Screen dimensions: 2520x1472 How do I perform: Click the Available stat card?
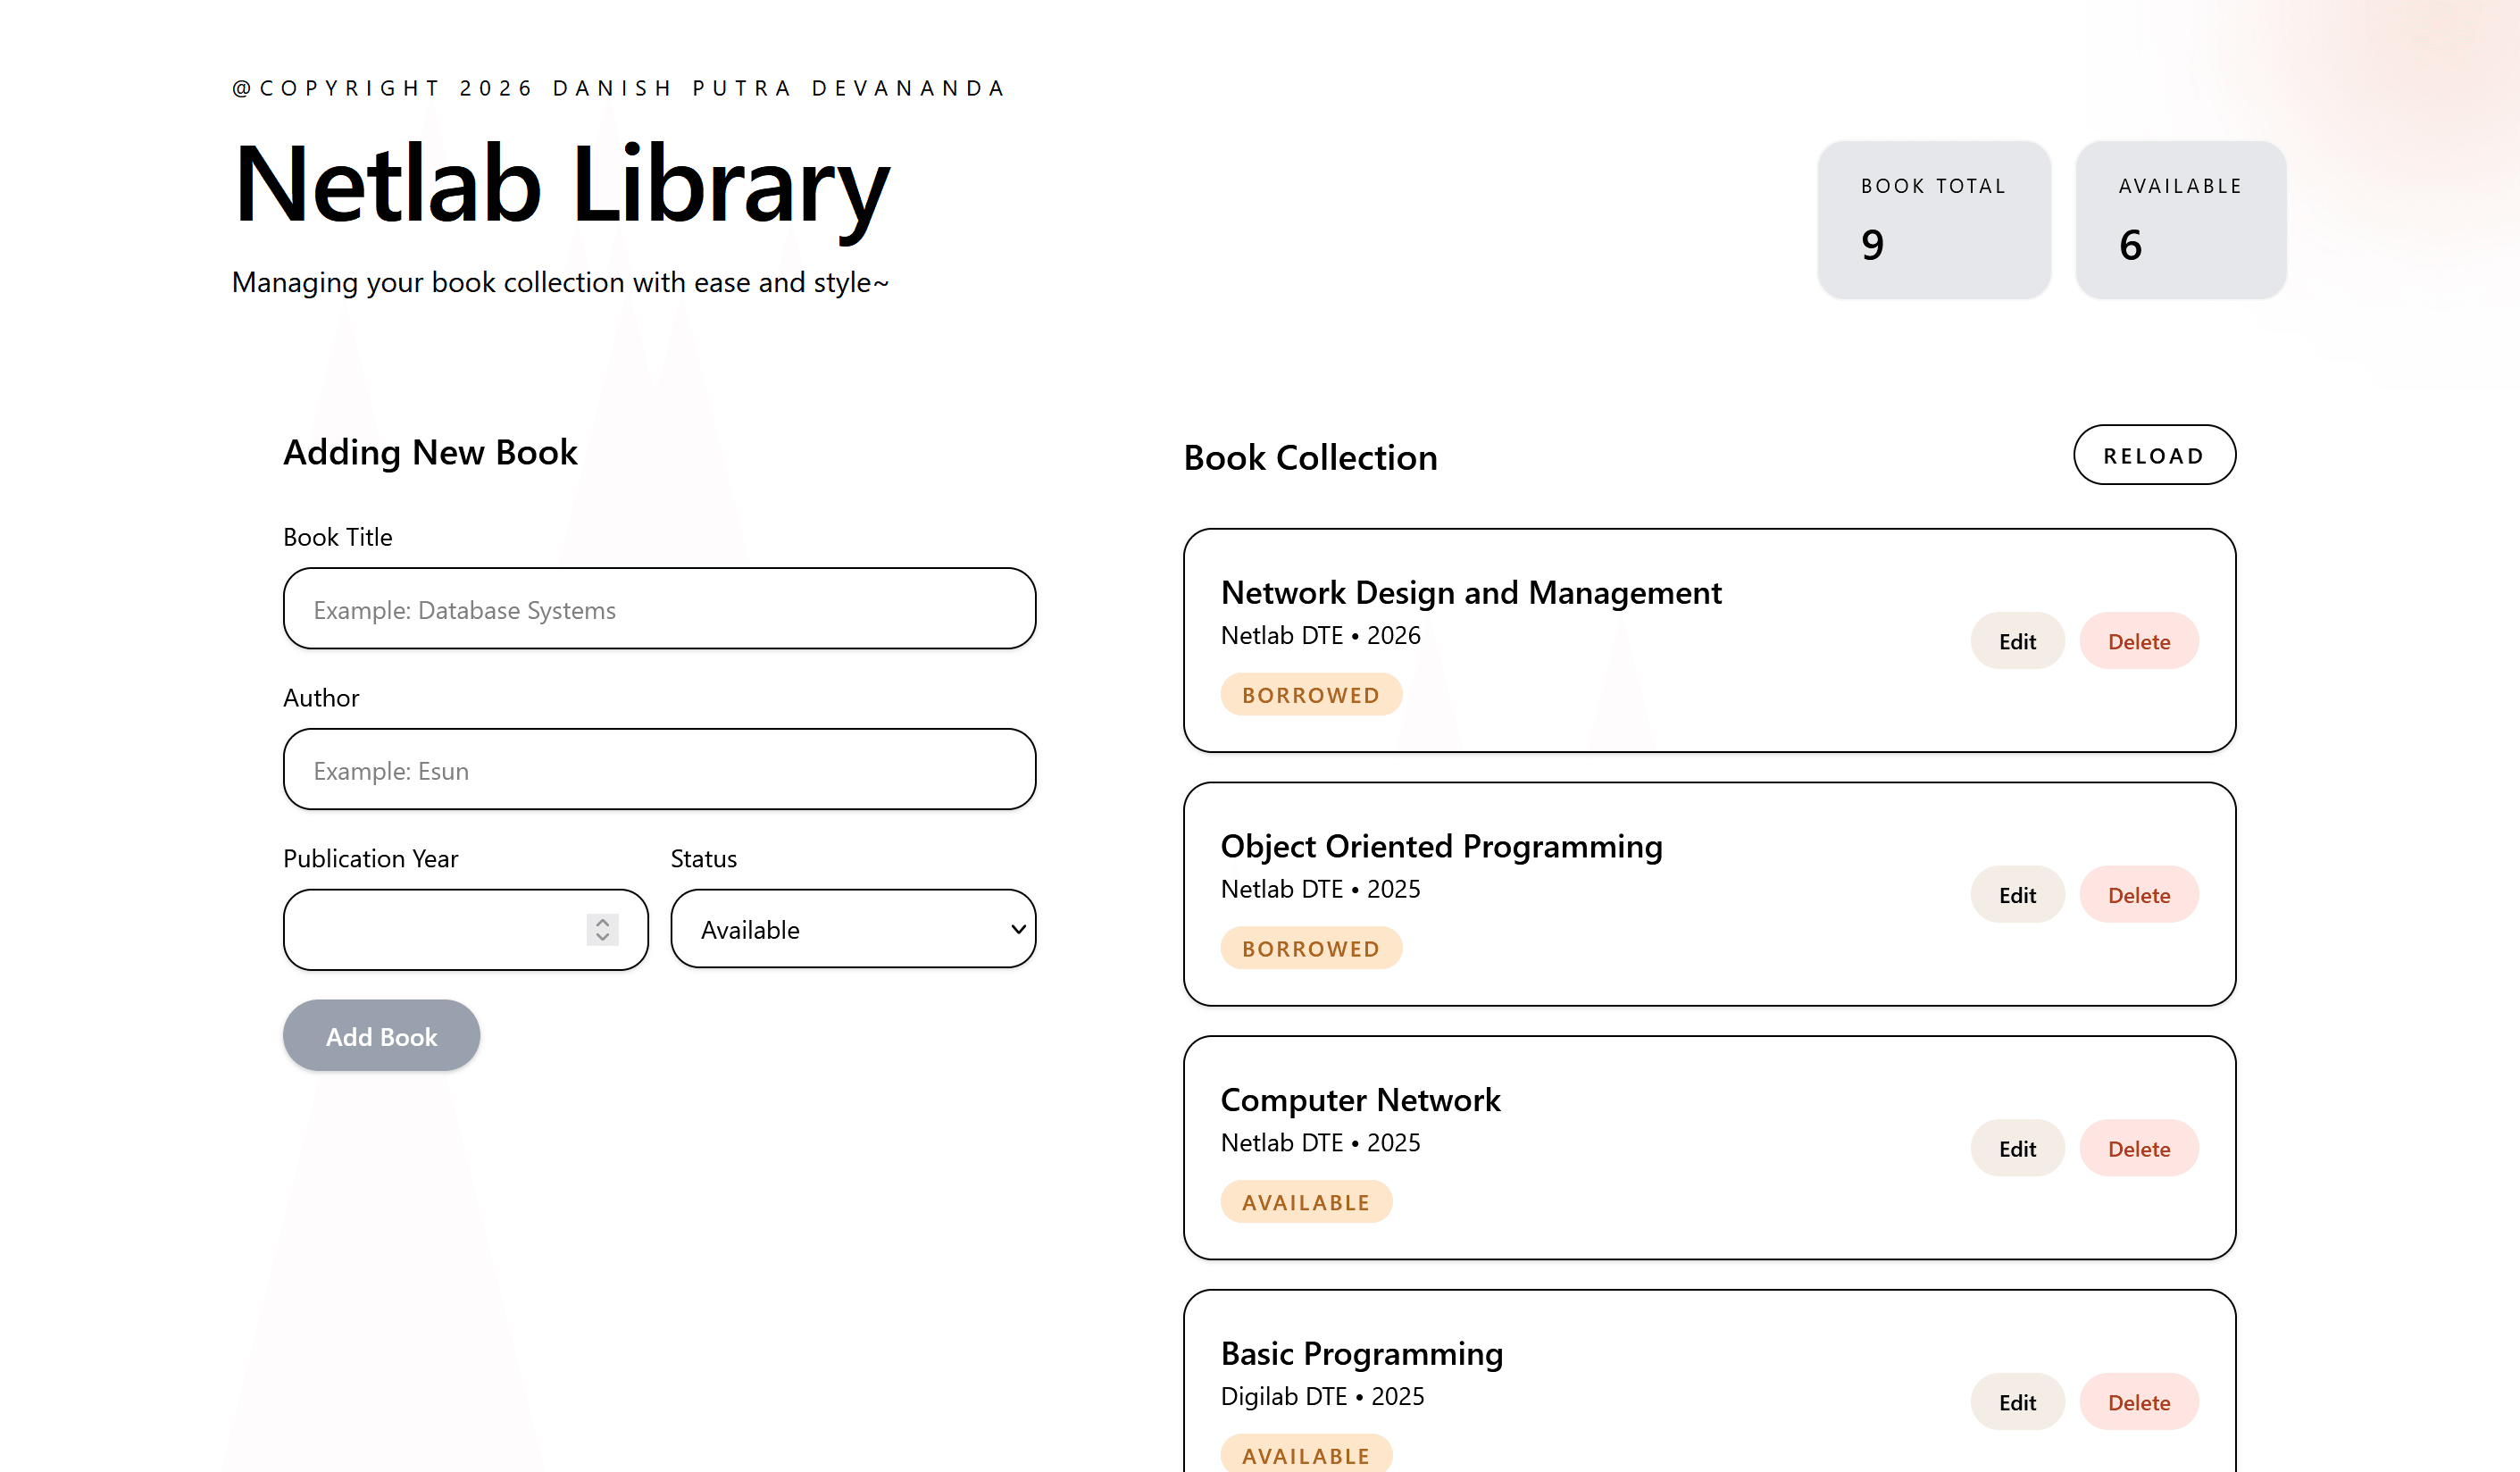[x=2181, y=220]
